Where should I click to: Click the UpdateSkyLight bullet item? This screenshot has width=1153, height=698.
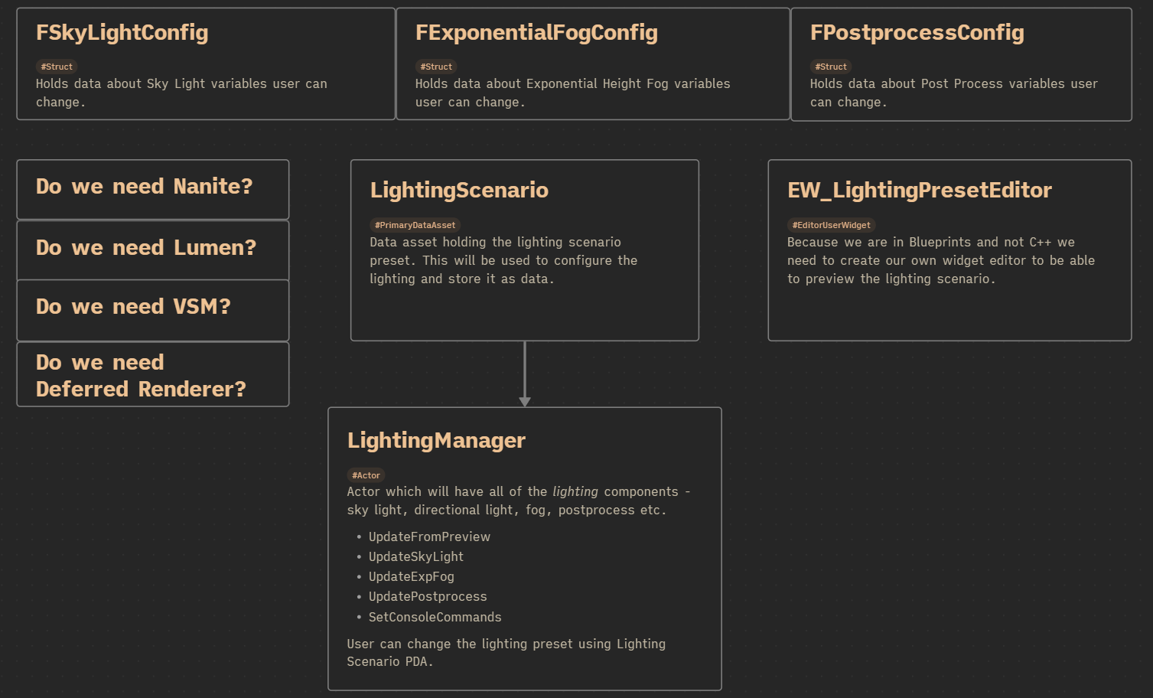(x=415, y=557)
